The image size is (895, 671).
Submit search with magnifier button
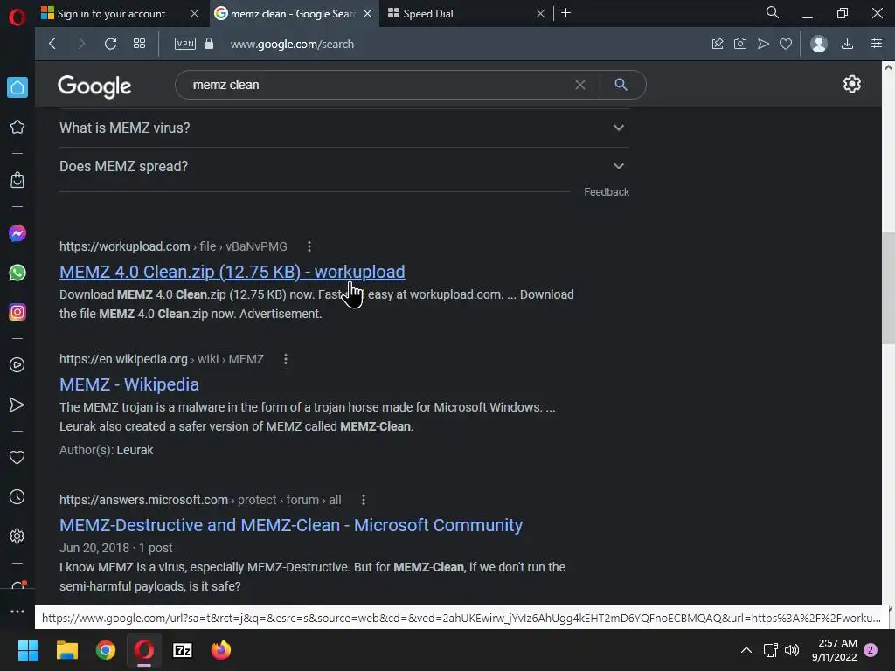[x=621, y=85]
